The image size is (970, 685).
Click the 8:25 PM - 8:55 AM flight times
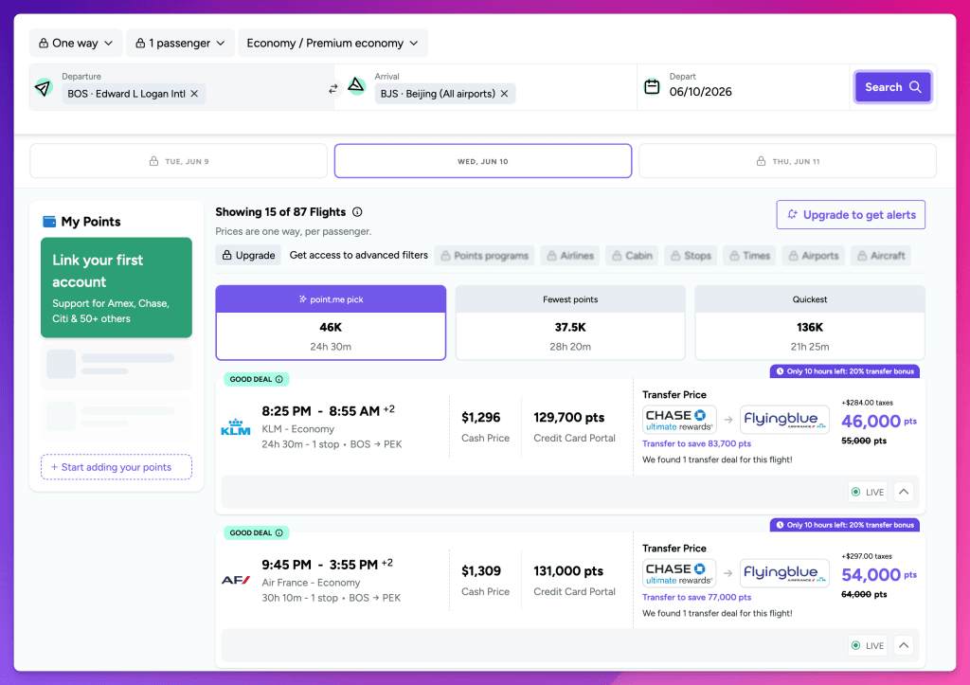(x=328, y=411)
